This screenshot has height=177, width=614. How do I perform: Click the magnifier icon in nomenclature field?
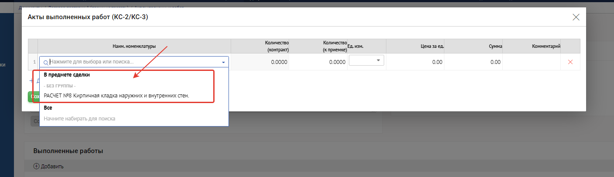tap(46, 62)
